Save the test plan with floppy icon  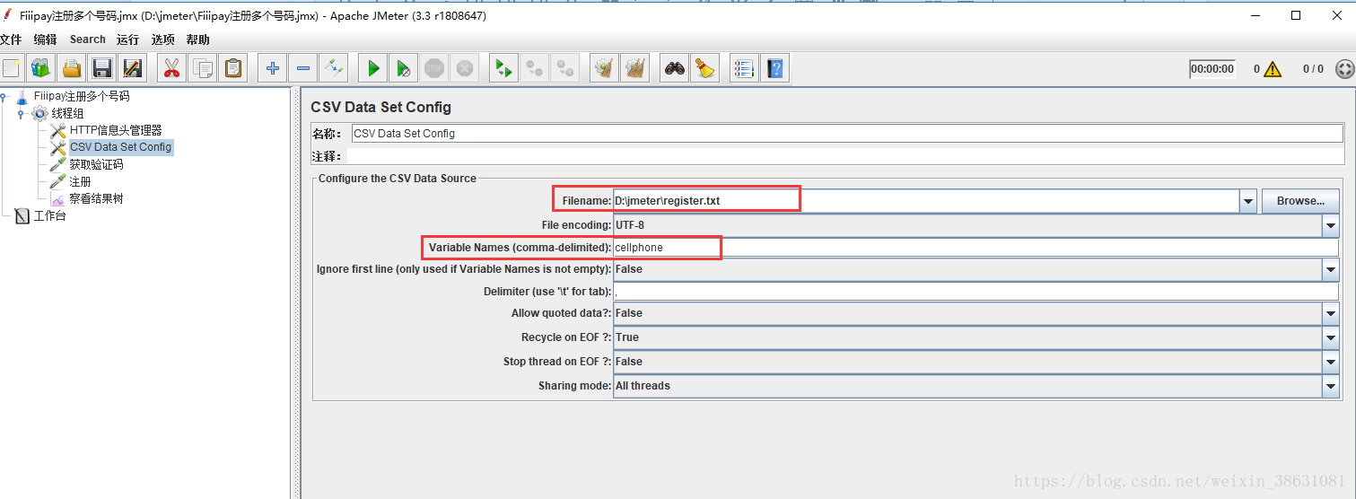pos(102,68)
